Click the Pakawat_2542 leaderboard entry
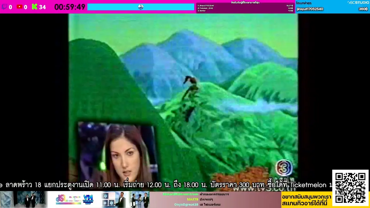The height and width of the screenshot is (208, 370). coord(205,8)
